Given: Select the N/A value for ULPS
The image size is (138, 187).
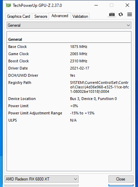Looking at the screenshot, I should coord(73,120).
